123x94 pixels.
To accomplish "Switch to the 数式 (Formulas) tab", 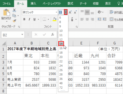I will point(70,4).
